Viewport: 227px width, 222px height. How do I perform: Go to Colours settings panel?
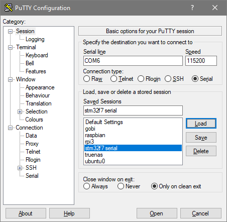[x=34, y=120]
